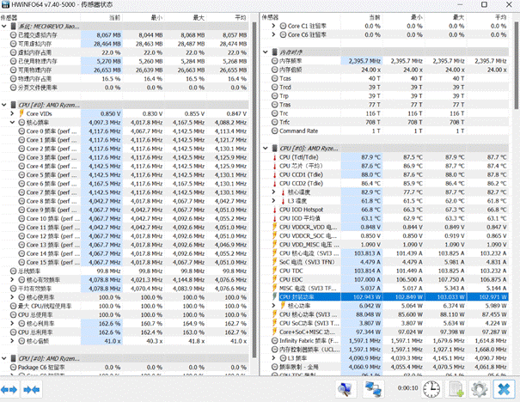The height and width of the screenshot is (402, 520).
Task: Expand the Core C1 驻留率 node
Action: (273, 27)
